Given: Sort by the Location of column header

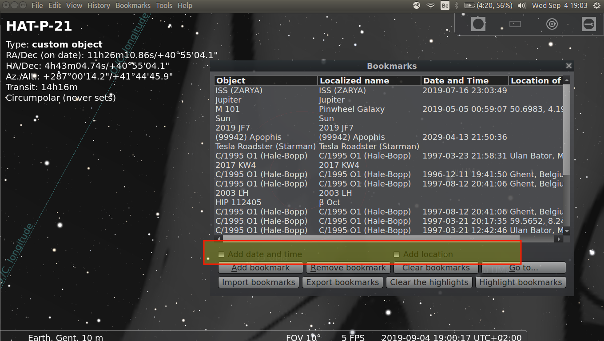Looking at the screenshot, I should coord(536,80).
